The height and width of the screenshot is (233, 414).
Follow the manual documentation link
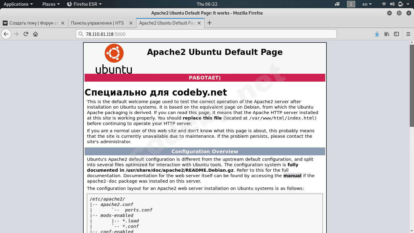click(x=292, y=176)
